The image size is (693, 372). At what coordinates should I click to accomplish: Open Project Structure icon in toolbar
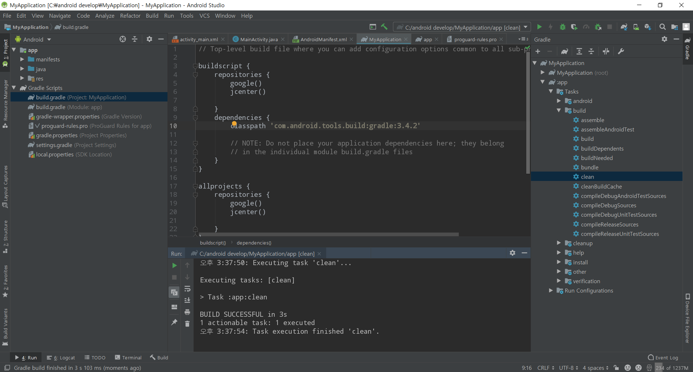tap(674, 27)
